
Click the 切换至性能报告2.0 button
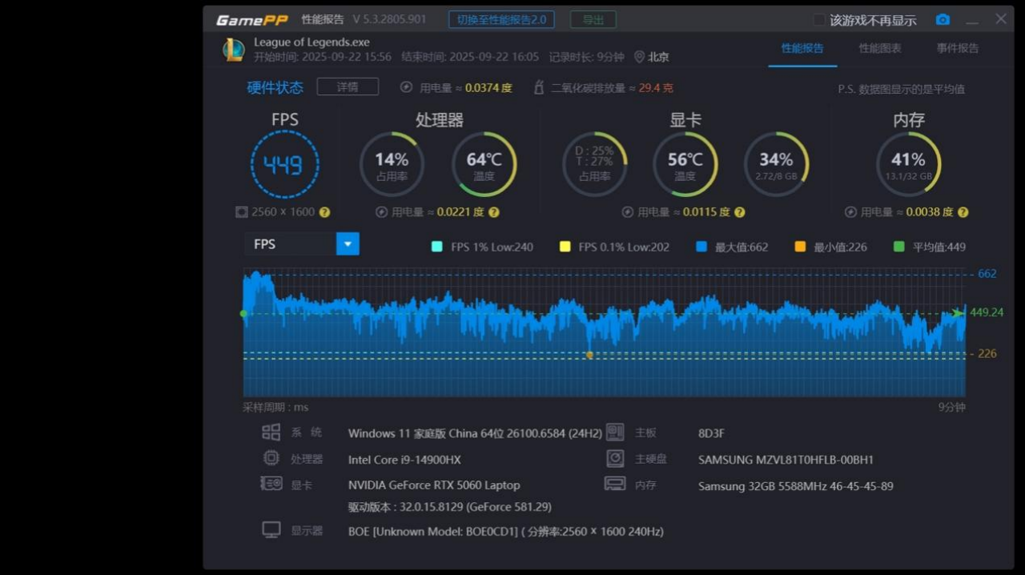click(501, 19)
